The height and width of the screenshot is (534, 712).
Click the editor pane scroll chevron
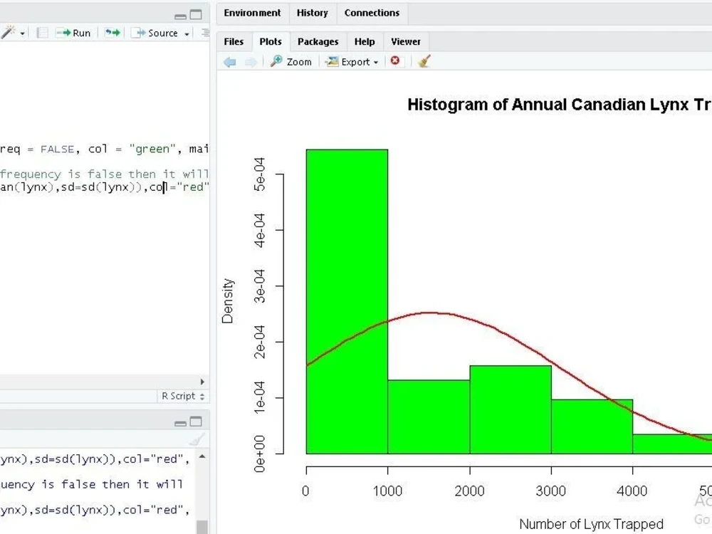[x=202, y=382]
